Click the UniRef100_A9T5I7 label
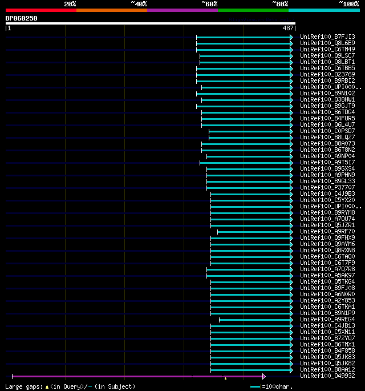Viewport: 365px width, 391px height. (x=327, y=163)
